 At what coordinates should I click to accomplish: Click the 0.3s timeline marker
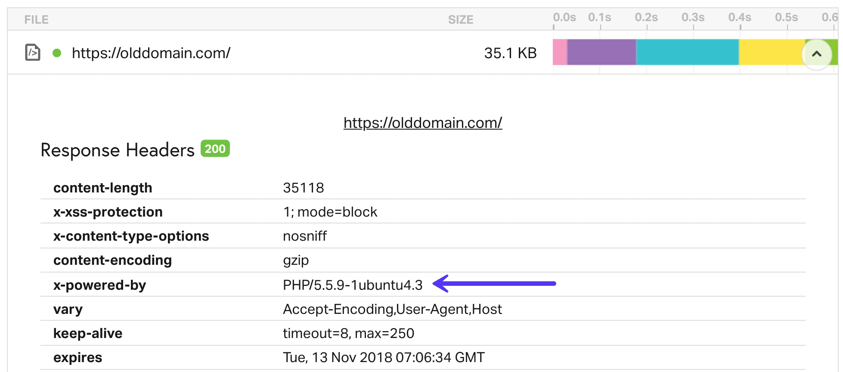pos(694,18)
